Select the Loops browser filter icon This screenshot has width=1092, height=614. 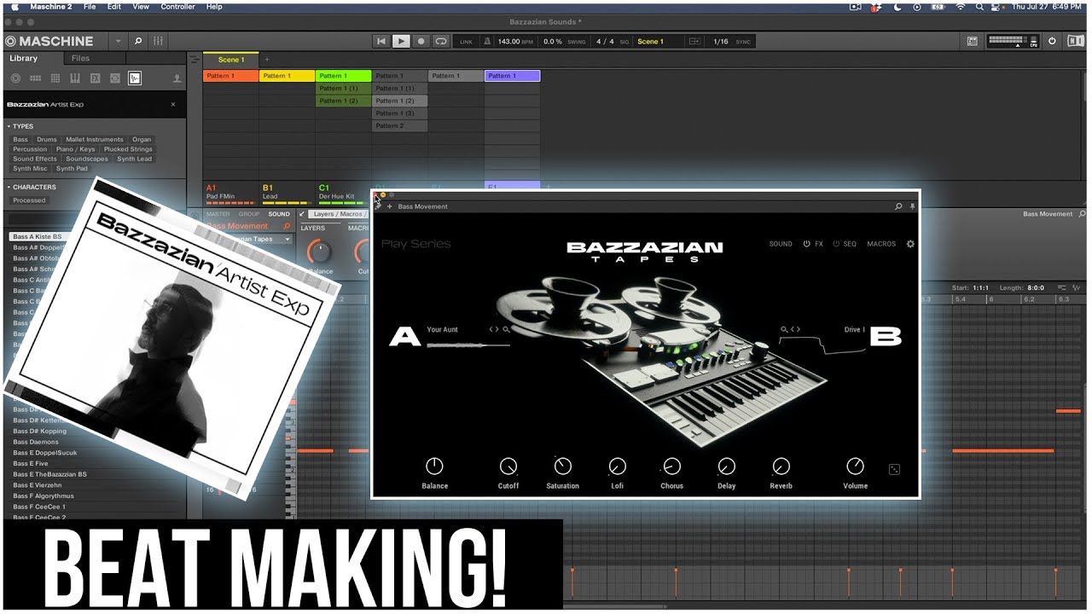tap(114, 78)
